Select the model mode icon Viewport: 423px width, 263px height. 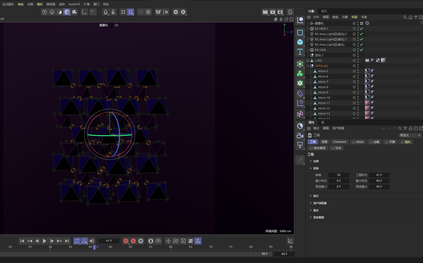67,12
